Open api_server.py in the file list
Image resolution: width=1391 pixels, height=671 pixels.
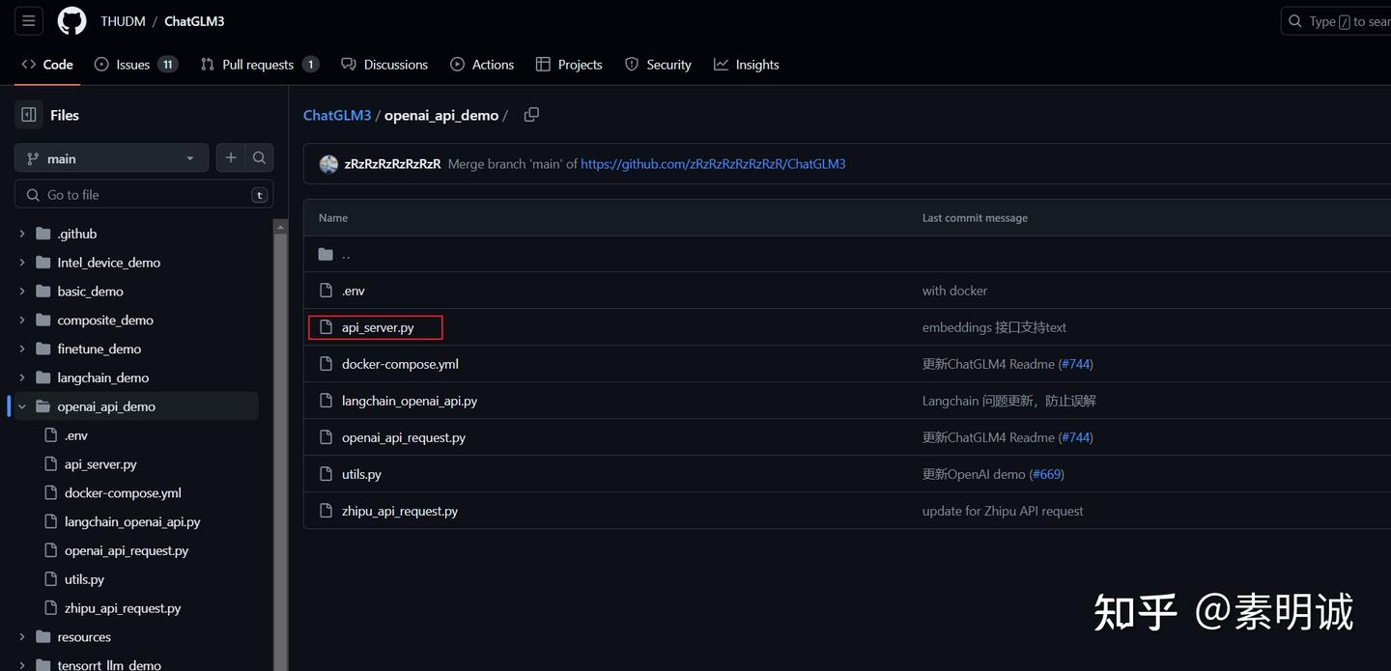(x=378, y=327)
